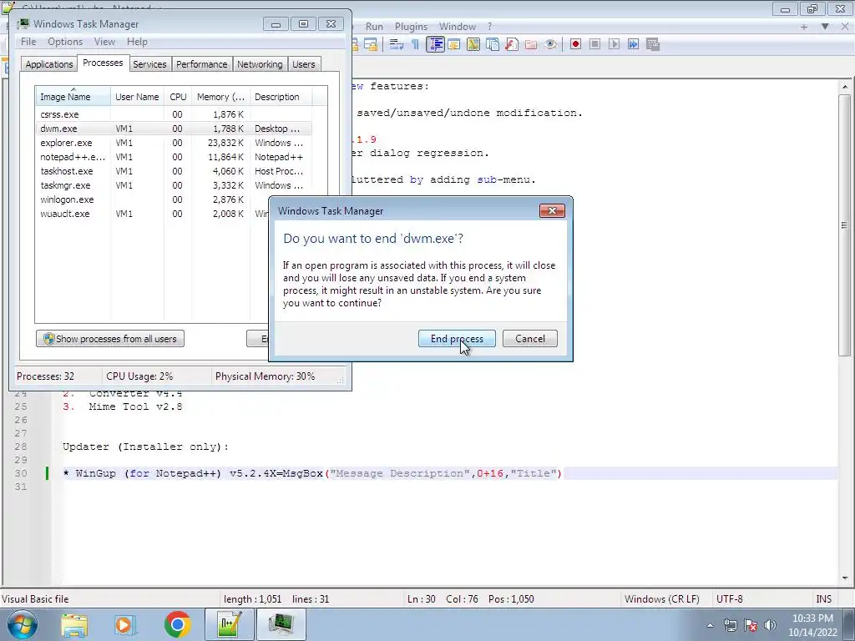Click Show processes from all users

pos(110,339)
